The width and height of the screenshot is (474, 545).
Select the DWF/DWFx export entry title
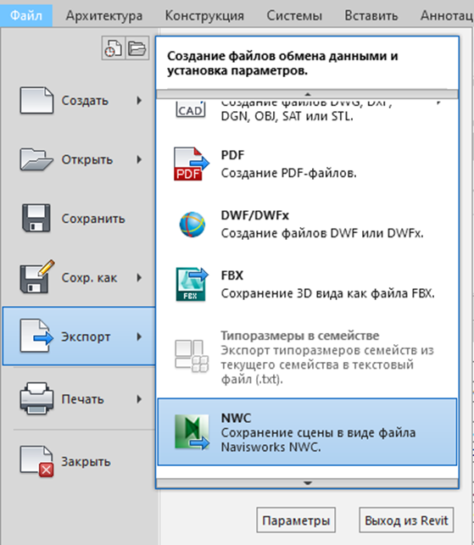[x=255, y=215]
